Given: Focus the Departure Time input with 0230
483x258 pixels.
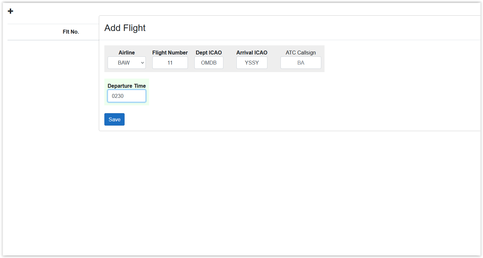Looking at the screenshot, I should coord(127,96).
